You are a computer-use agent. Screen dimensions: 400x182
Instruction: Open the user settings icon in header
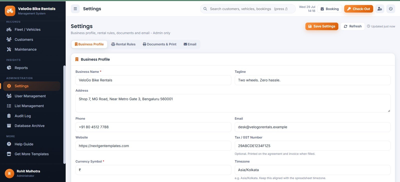coord(379,9)
